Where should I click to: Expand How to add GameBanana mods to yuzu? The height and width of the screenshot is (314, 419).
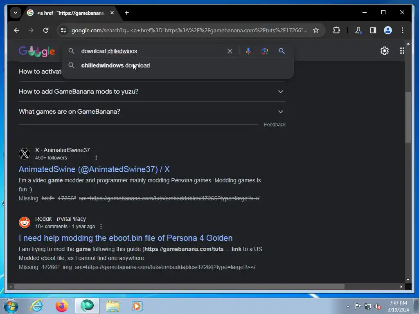[x=152, y=92]
